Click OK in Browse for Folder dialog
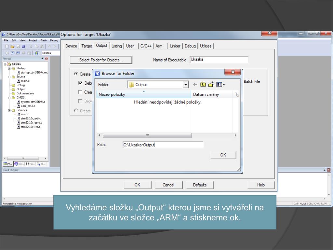 [223, 155]
